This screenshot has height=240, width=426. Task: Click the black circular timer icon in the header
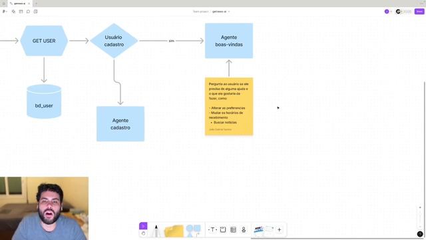pos(398,11)
